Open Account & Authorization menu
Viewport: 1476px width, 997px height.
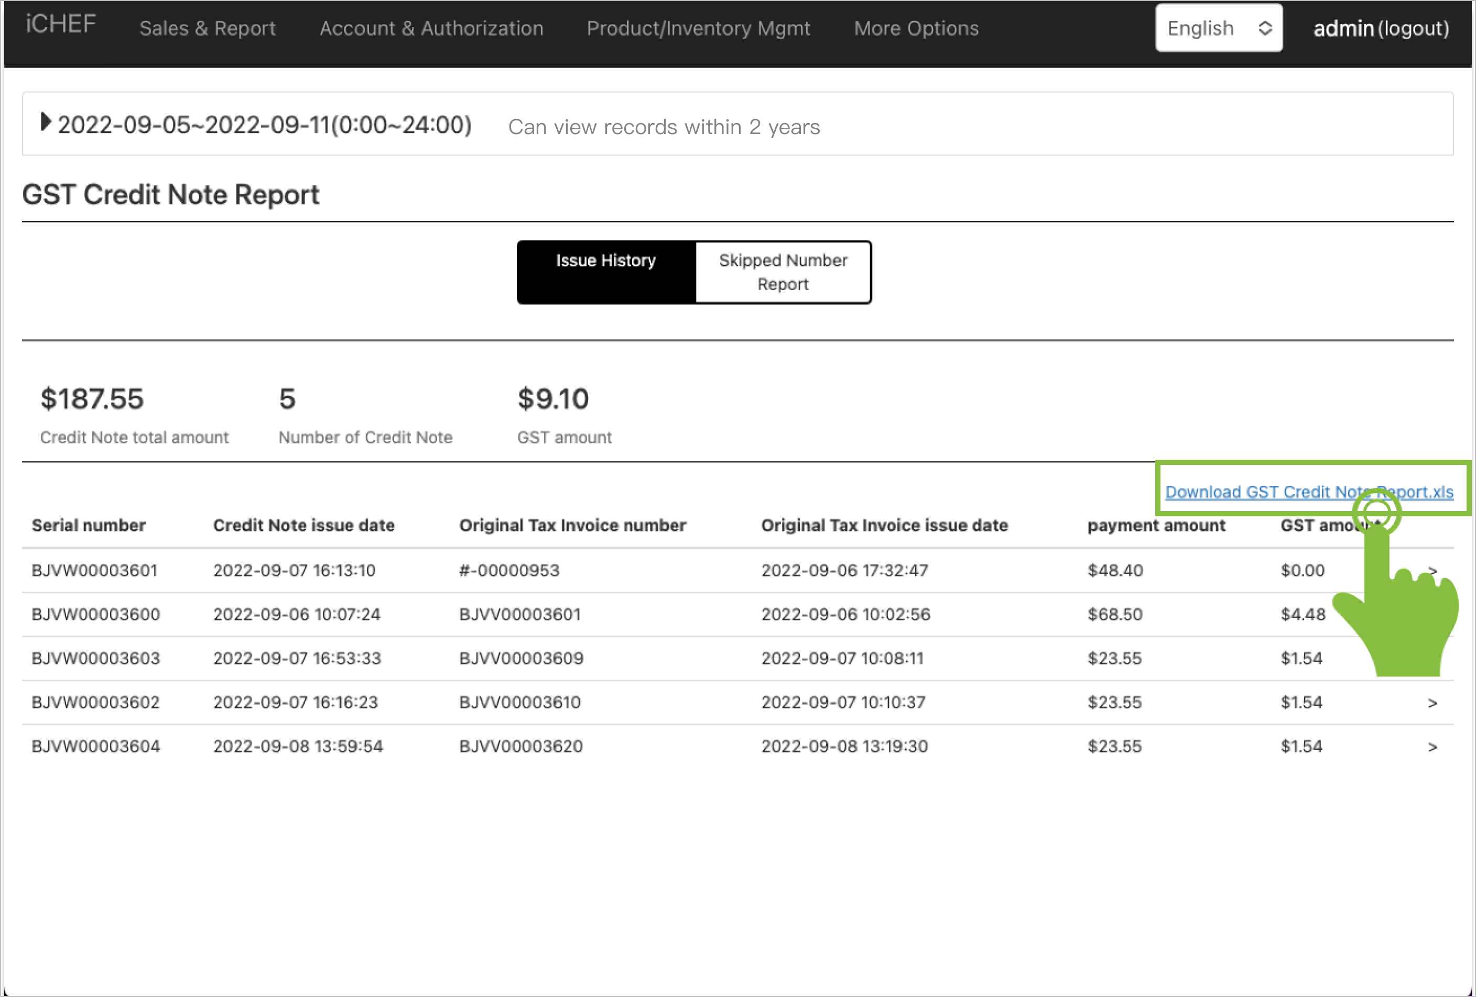coord(431,29)
